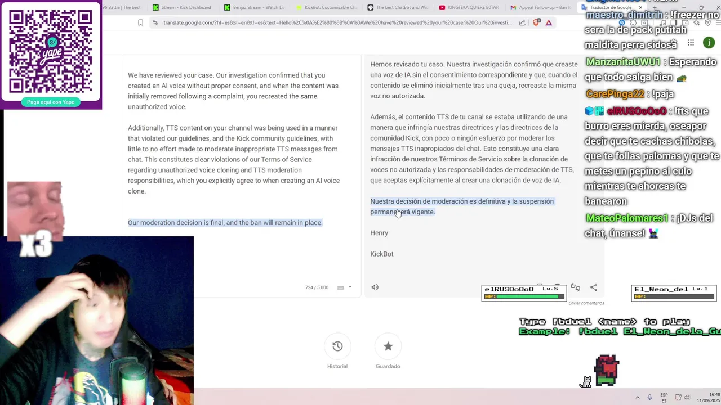
Task: Open the taskbar clock and date
Action: pyautogui.click(x=708, y=397)
